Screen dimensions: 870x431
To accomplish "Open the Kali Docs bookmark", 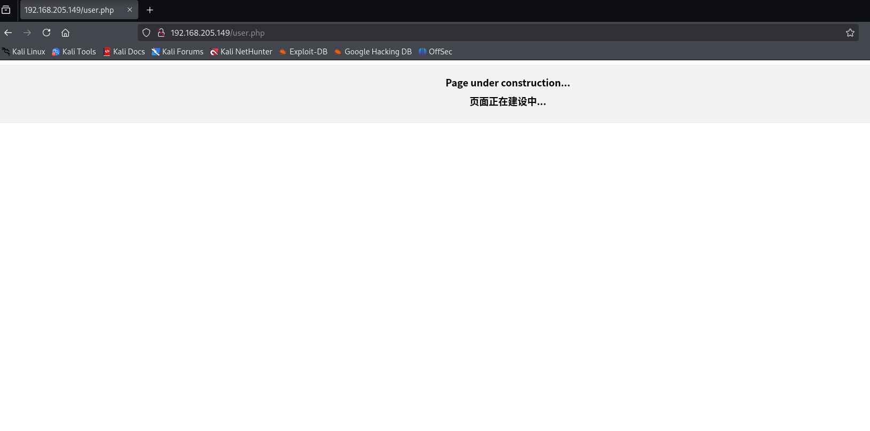I will 124,52.
